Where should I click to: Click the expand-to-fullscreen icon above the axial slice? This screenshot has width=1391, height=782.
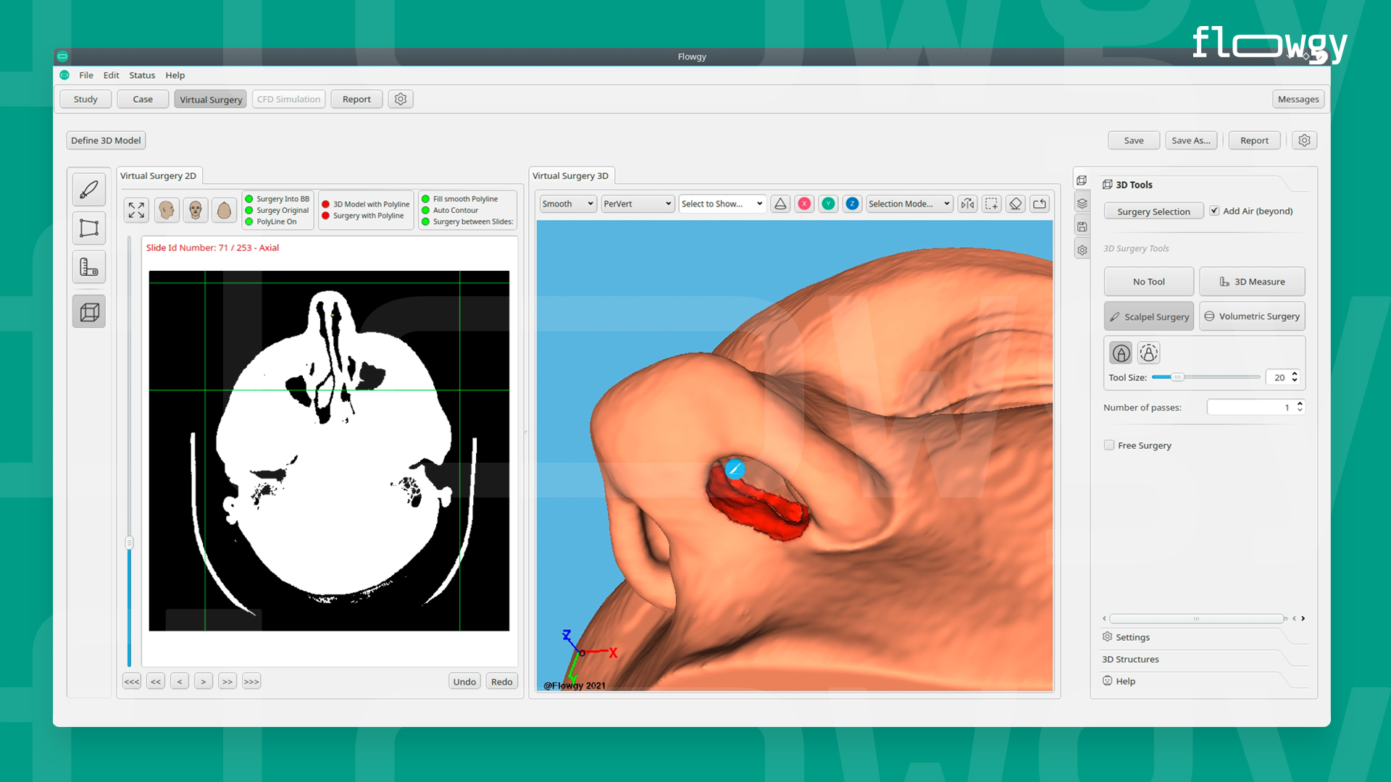coord(136,210)
